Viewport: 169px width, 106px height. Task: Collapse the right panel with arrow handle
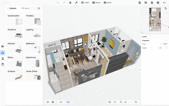click(140, 70)
